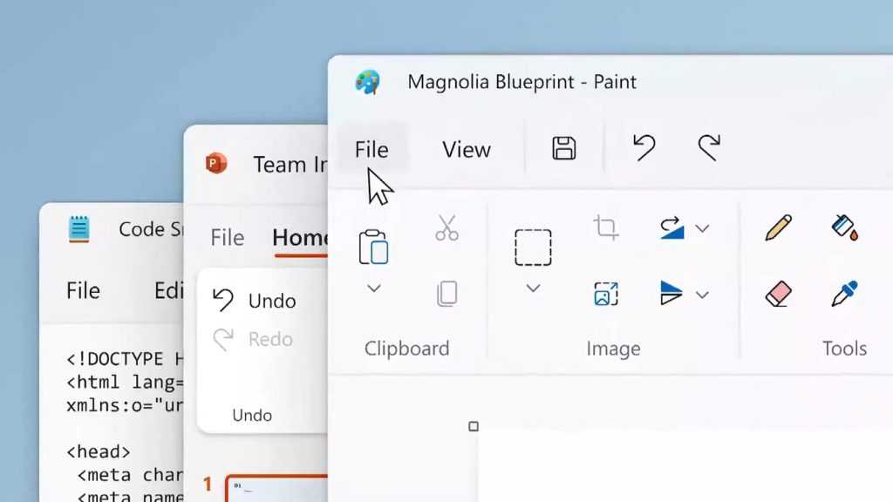
Task: Click the Crop icon
Action: point(605,227)
